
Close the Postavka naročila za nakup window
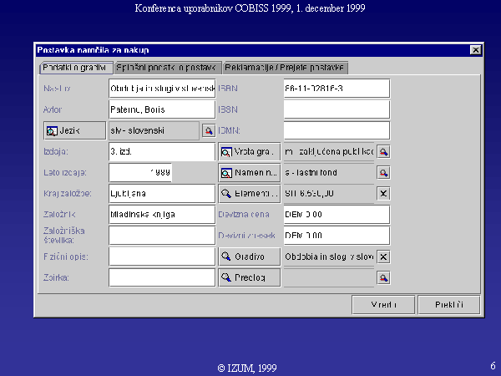coord(475,50)
